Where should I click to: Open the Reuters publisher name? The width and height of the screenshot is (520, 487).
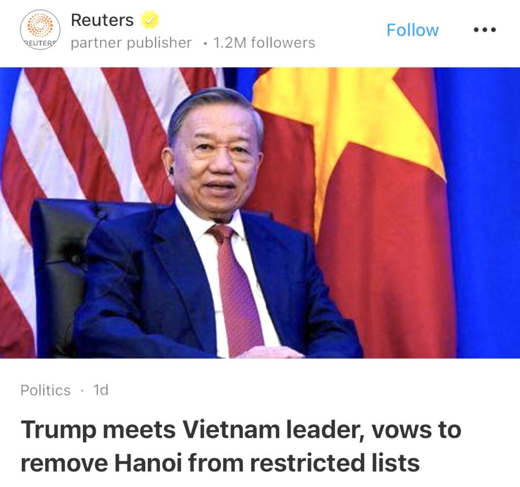pyautogui.click(x=102, y=20)
